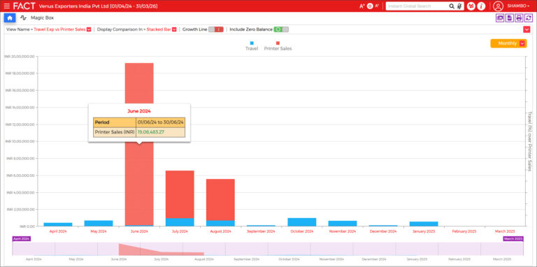Click in the Instant Global Search field

(417, 6)
